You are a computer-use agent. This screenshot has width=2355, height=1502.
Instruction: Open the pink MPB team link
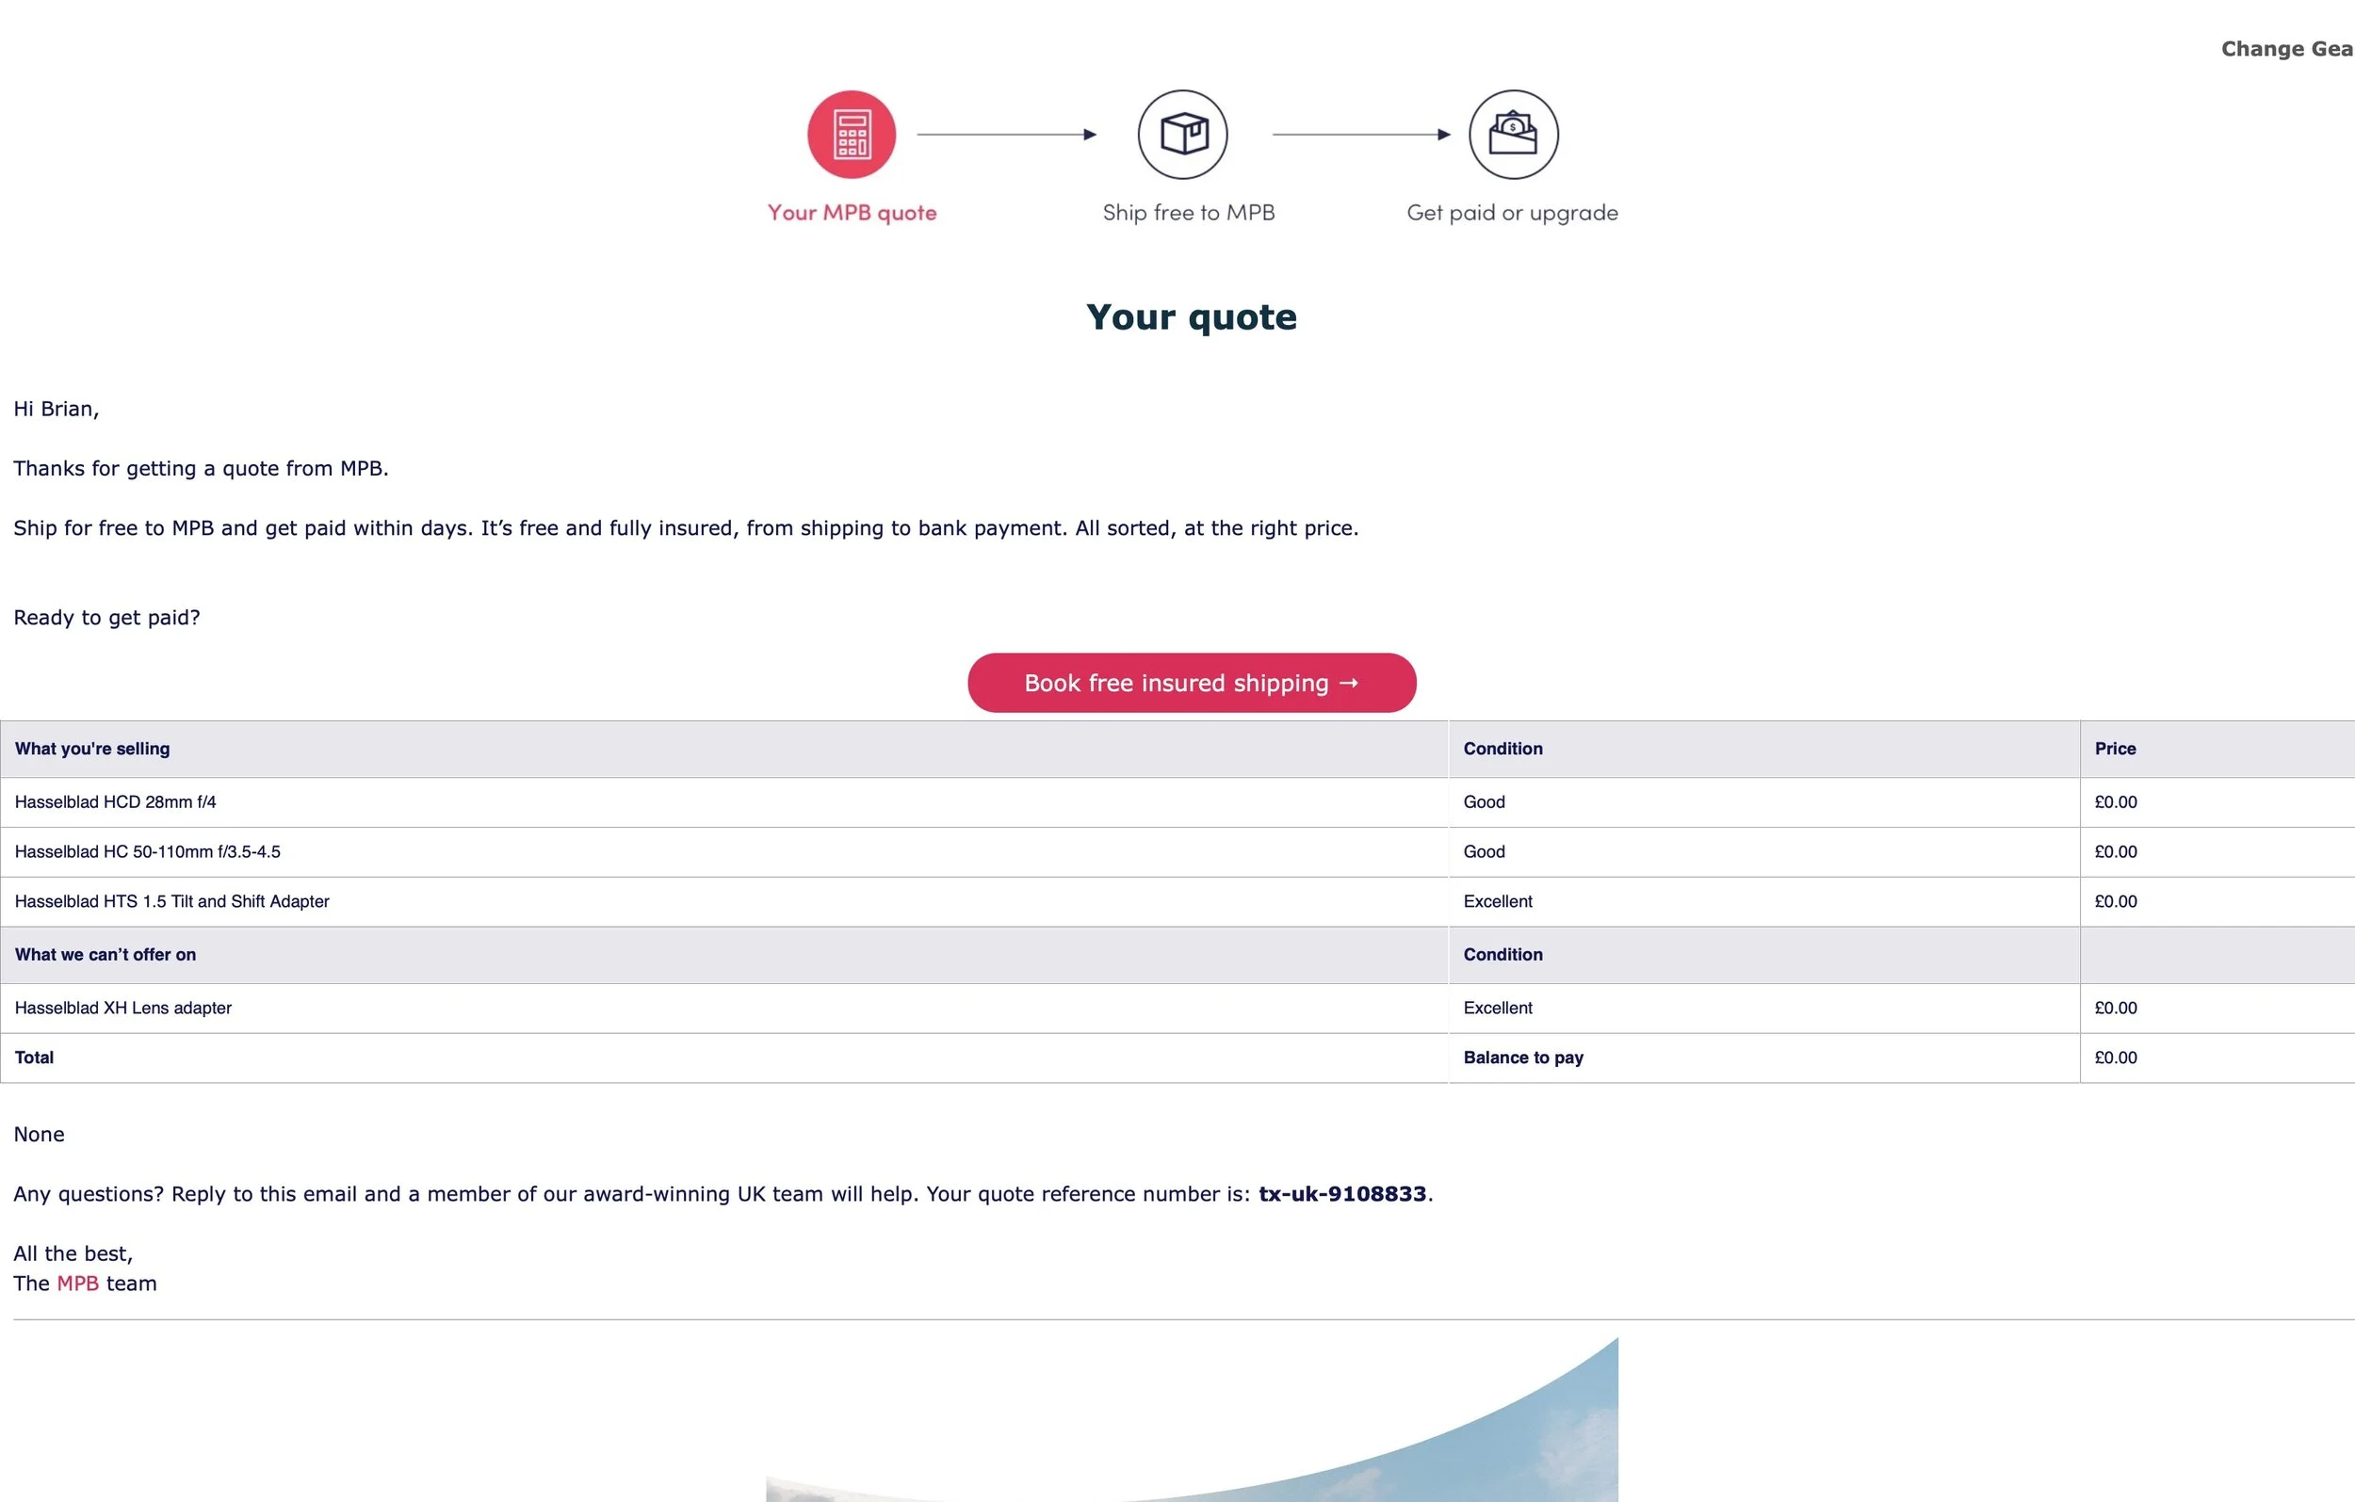tap(77, 1283)
